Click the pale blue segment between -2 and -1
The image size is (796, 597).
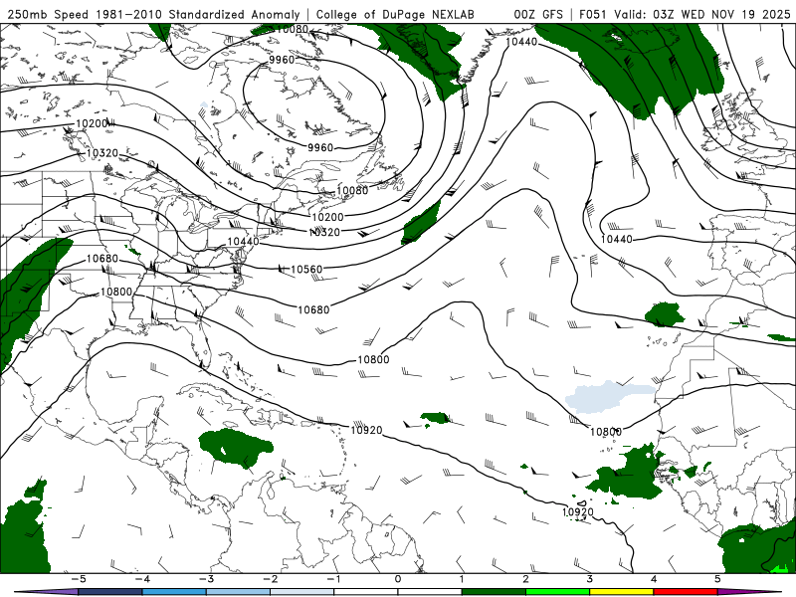(302, 592)
